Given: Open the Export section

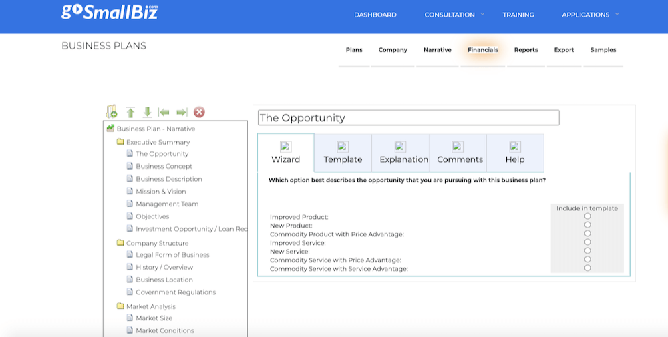Looking at the screenshot, I should pyautogui.click(x=564, y=50).
